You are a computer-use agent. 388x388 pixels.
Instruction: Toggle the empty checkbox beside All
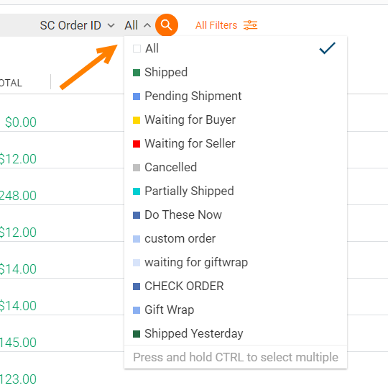point(137,49)
